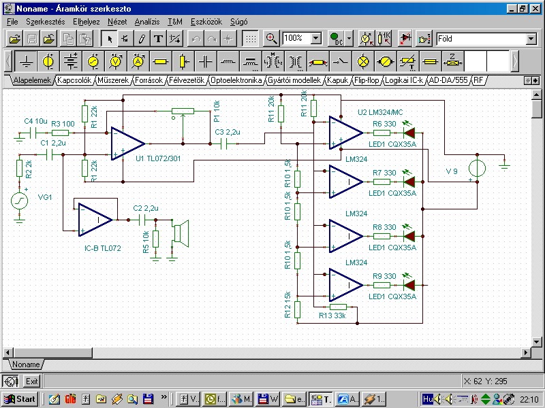
Task: Select the text tool T icon
Action: [159, 39]
